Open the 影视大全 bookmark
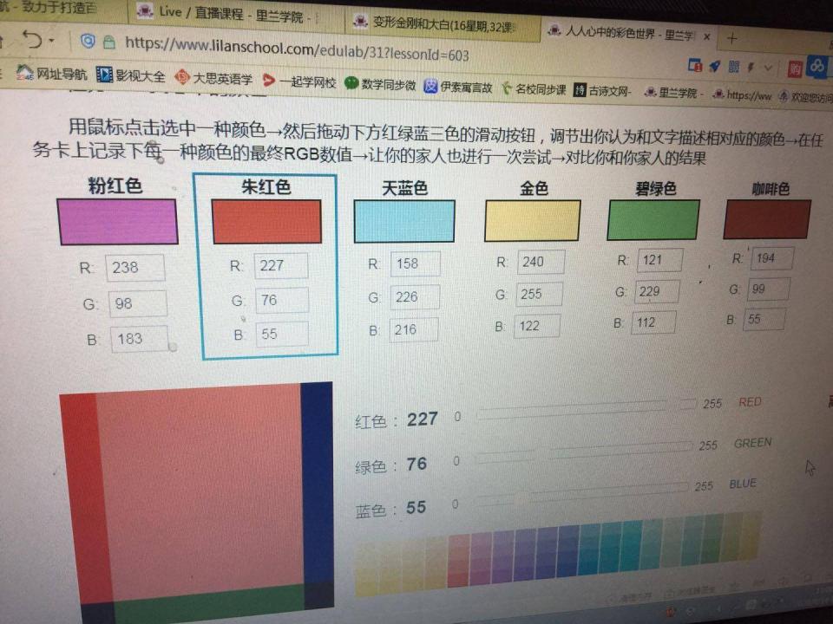Screen dimensions: 833x624 [130, 77]
